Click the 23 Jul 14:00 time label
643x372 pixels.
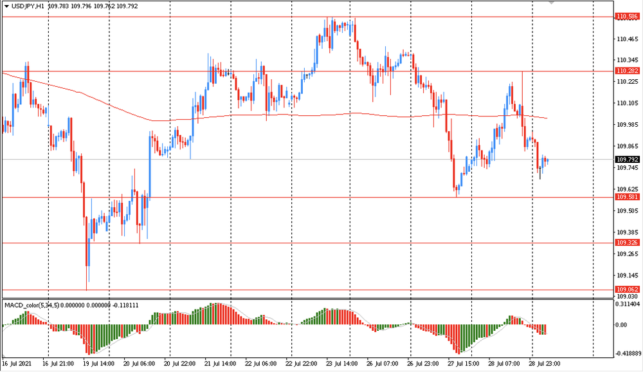click(x=342, y=364)
